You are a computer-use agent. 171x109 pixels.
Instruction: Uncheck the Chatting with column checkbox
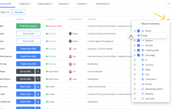tap(139, 50)
